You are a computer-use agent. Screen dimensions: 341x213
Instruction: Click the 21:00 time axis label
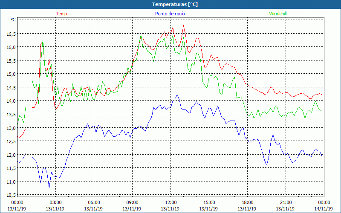(x=286, y=202)
